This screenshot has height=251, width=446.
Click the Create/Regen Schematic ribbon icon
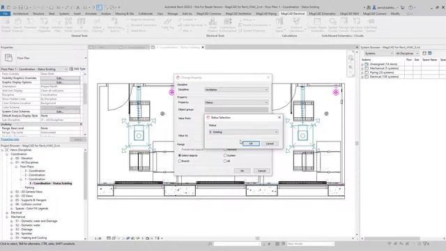click(x=318, y=24)
